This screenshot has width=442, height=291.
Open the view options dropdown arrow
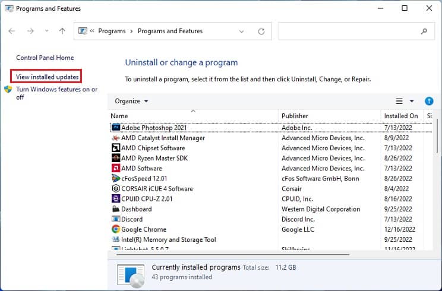point(412,101)
